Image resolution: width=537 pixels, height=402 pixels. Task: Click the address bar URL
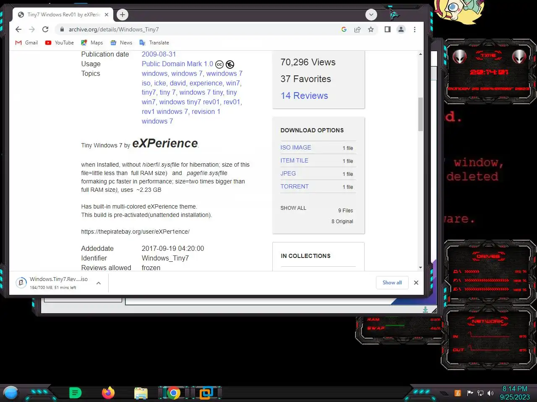(x=114, y=29)
